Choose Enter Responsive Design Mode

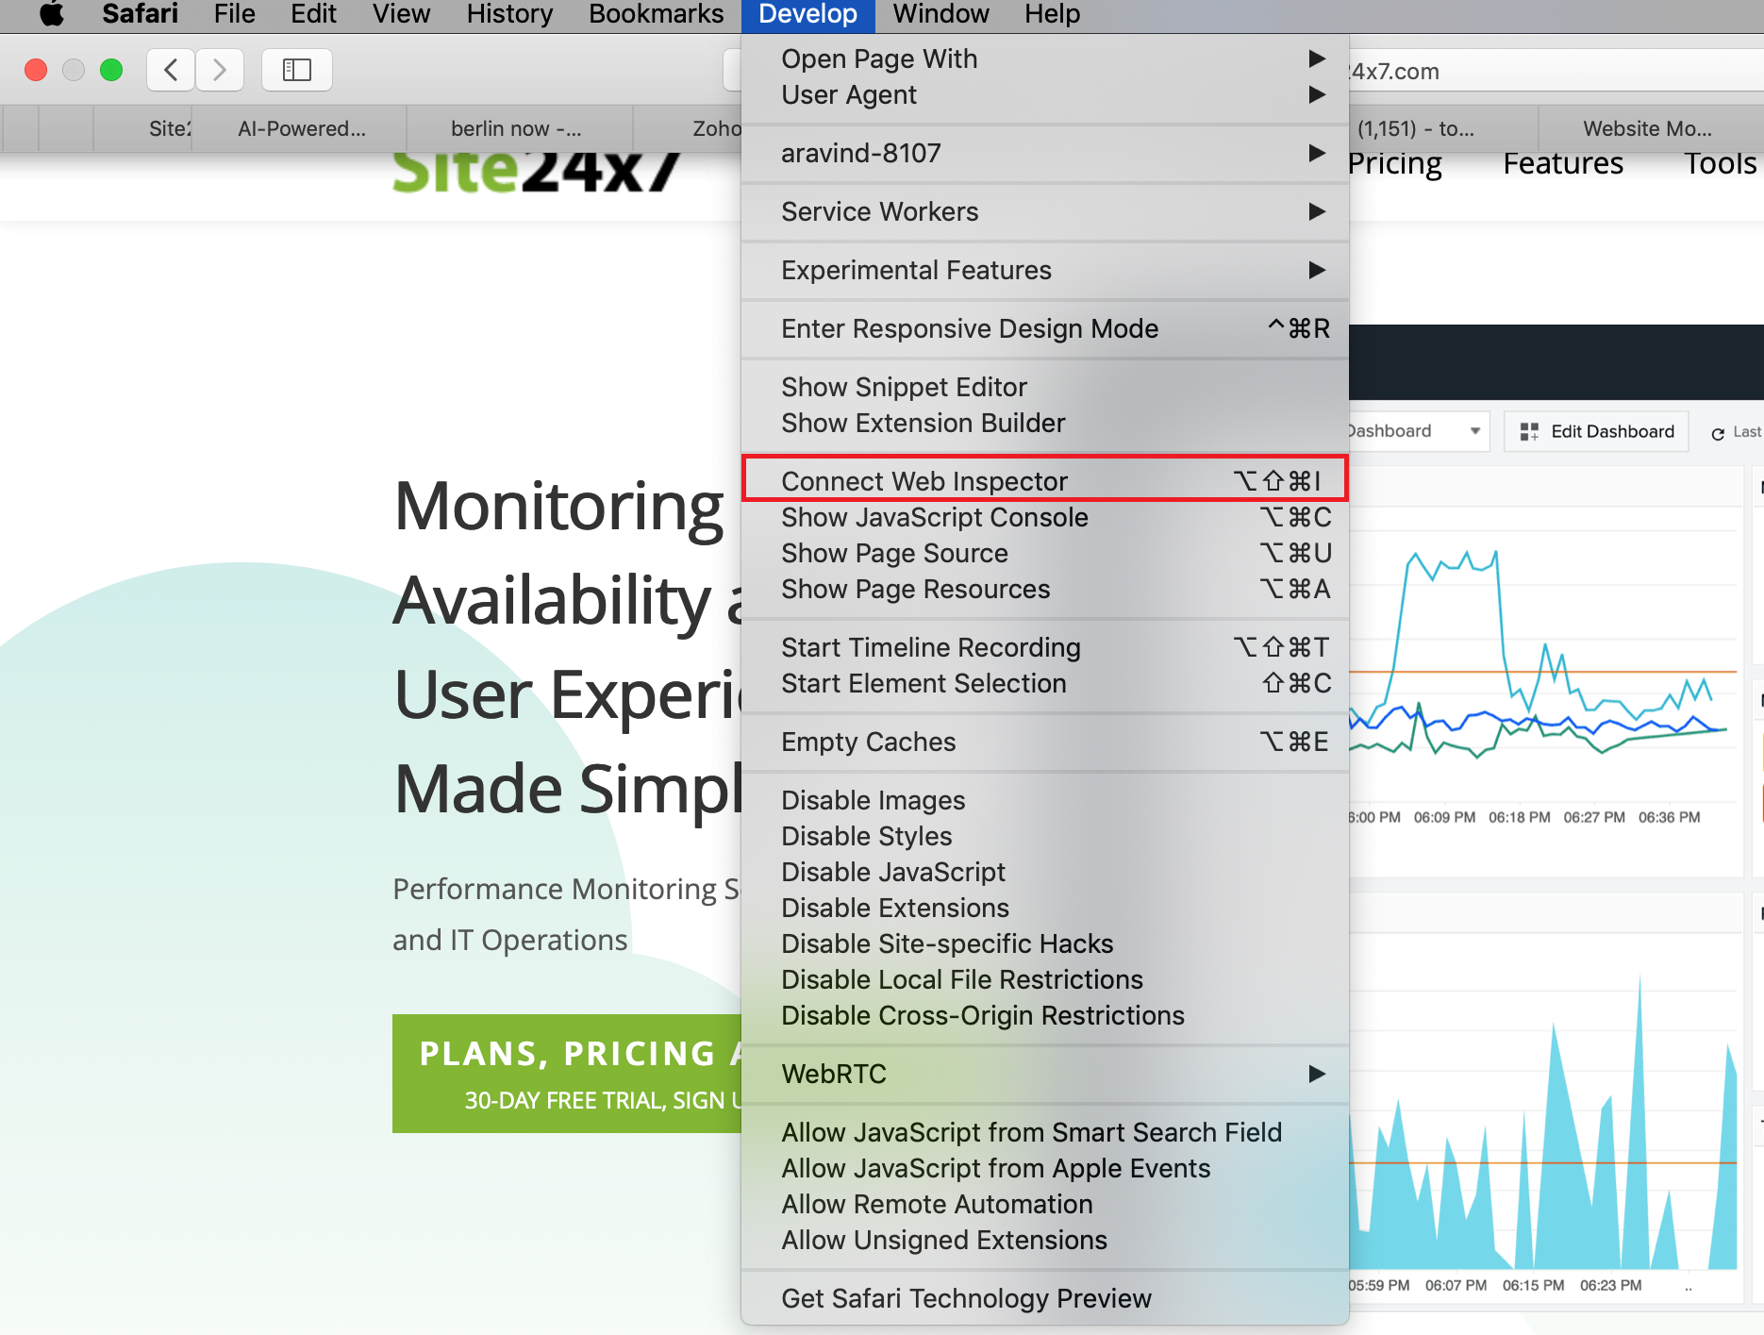[x=1045, y=328]
